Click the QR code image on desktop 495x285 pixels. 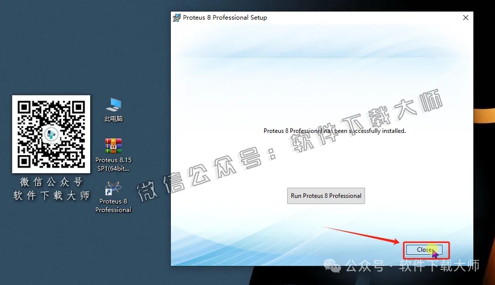pos(51,134)
